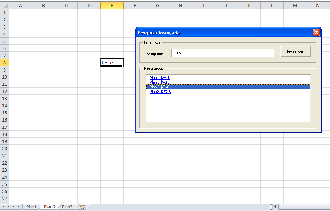Select row 27 header

pos(4,198)
